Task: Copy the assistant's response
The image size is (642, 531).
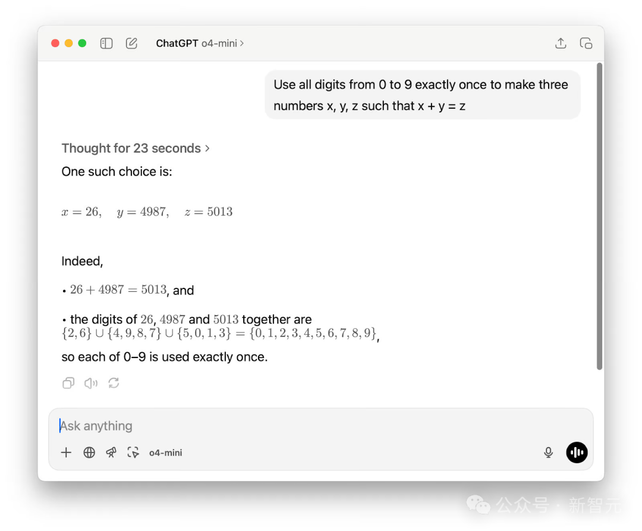Action: (x=68, y=383)
